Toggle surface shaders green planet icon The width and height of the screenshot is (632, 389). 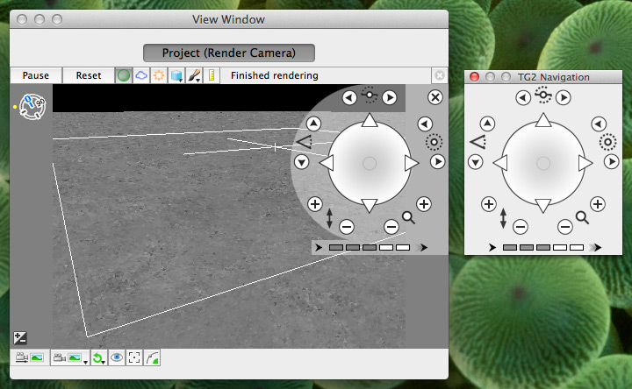[124, 75]
